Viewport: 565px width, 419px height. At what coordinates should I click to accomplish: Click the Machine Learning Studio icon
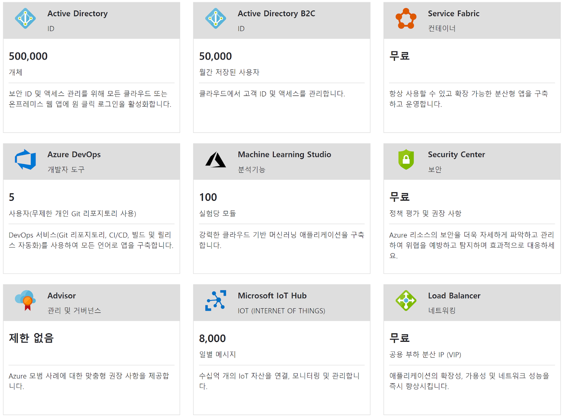pos(216,160)
